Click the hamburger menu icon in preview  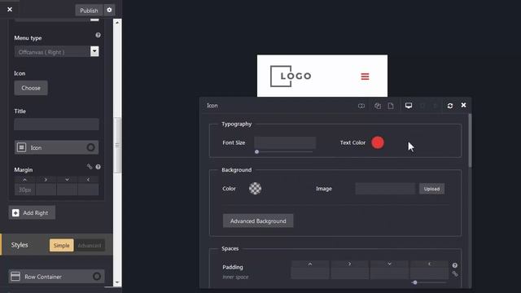(x=366, y=77)
